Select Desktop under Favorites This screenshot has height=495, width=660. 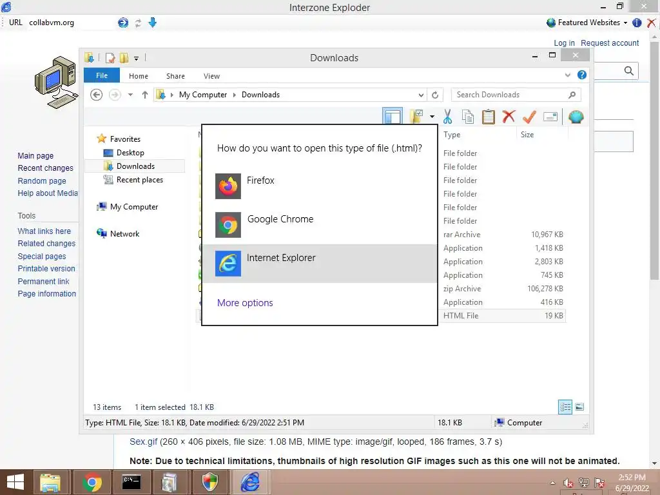130,152
